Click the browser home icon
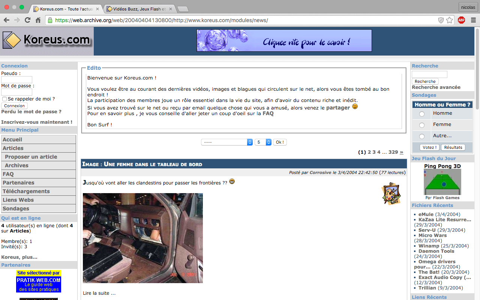 click(x=38, y=20)
